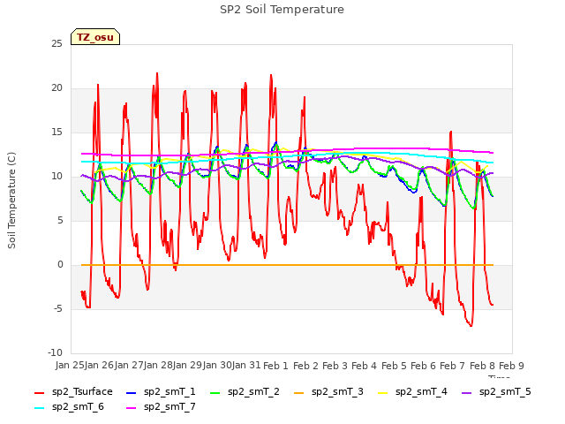The height and width of the screenshot is (424, 565).
Task: Toggle the sp2_smT_6 legend entry
Action: click(69, 406)
